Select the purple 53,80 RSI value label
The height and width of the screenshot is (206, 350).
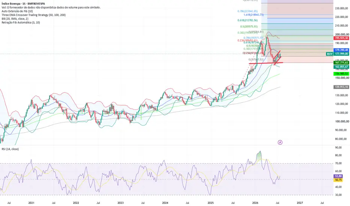[338, 176]
